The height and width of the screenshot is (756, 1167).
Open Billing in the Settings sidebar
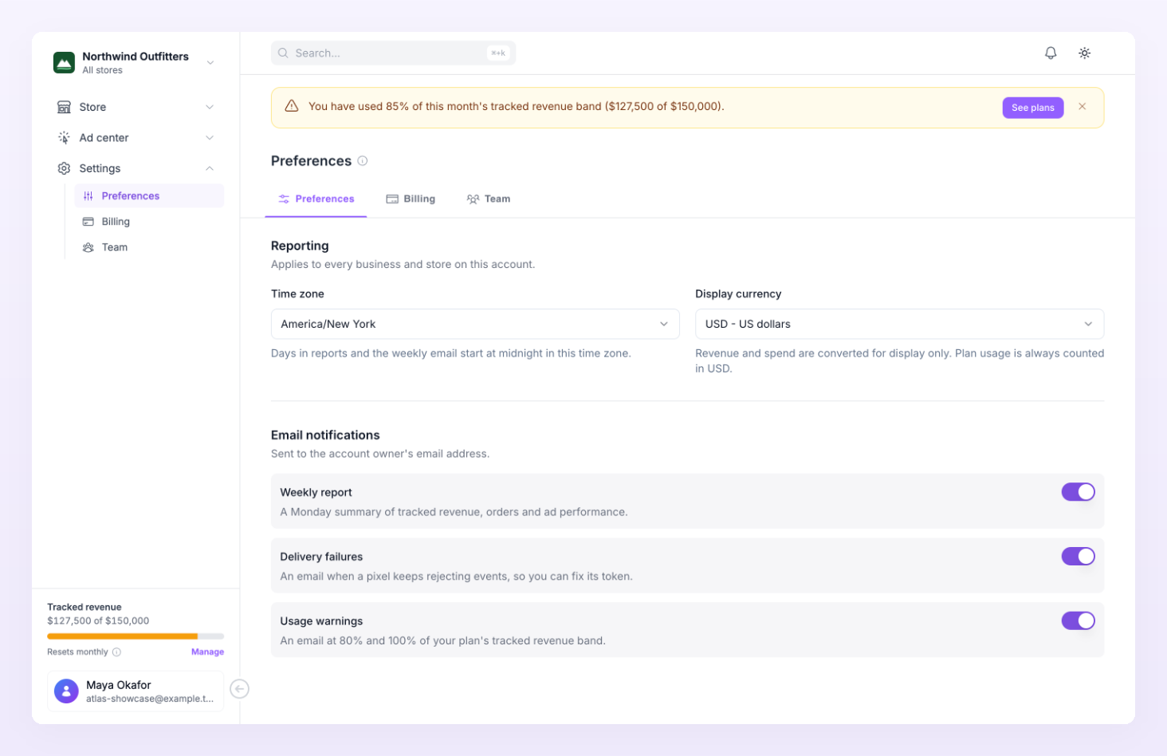149,222
